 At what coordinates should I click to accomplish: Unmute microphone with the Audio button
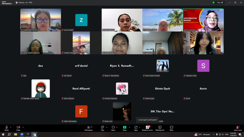pos(6,128)
